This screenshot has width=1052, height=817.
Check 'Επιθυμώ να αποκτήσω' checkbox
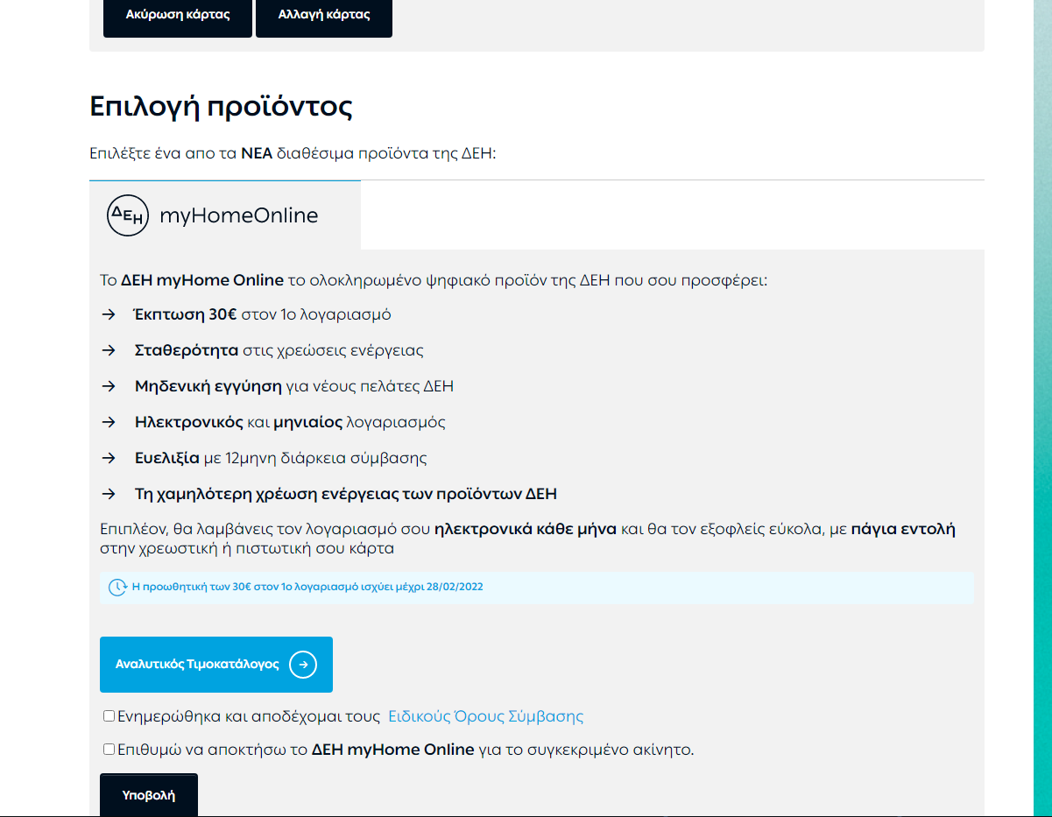[109, 750]
